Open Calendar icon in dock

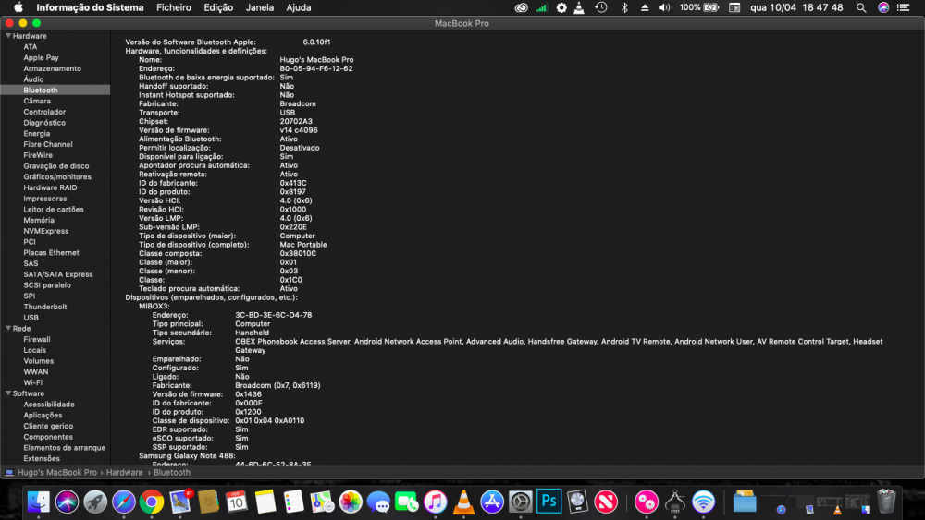click(237, 502)
